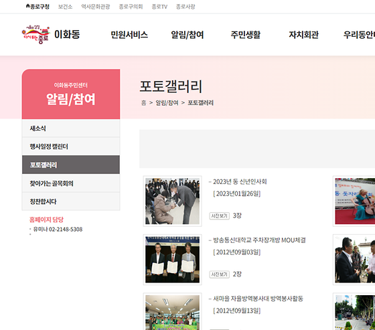Click the 종로 logo icon
The image size is (375, 330).
coord(35,34)
